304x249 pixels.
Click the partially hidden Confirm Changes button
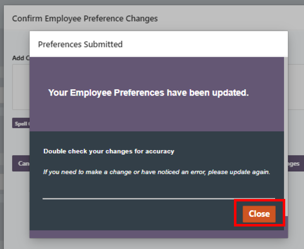(x=294, y=163)
